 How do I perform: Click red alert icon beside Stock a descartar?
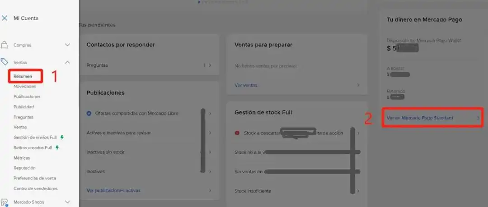click(x=237, y=133)
